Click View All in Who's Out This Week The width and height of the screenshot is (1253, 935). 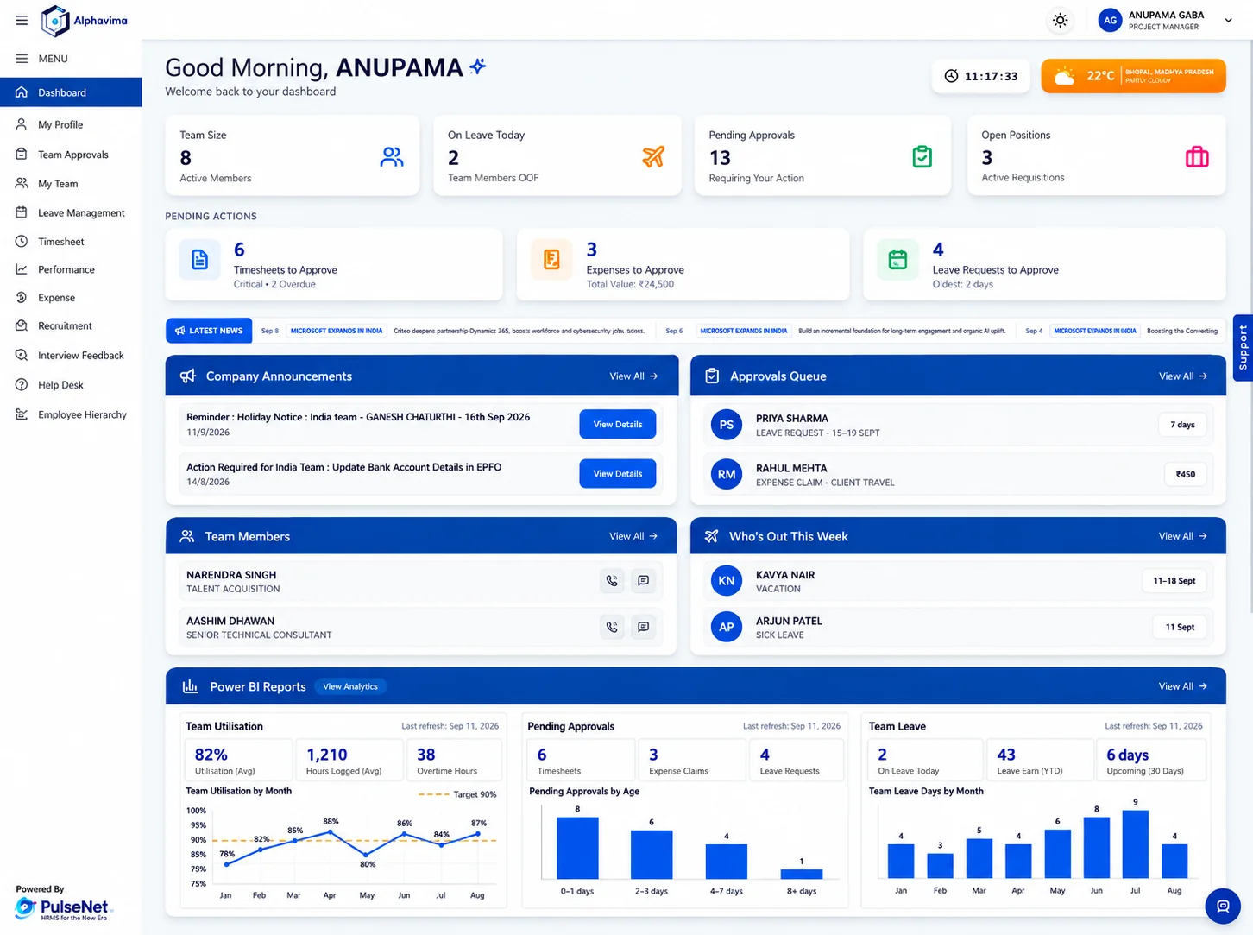coord(1182,536)
